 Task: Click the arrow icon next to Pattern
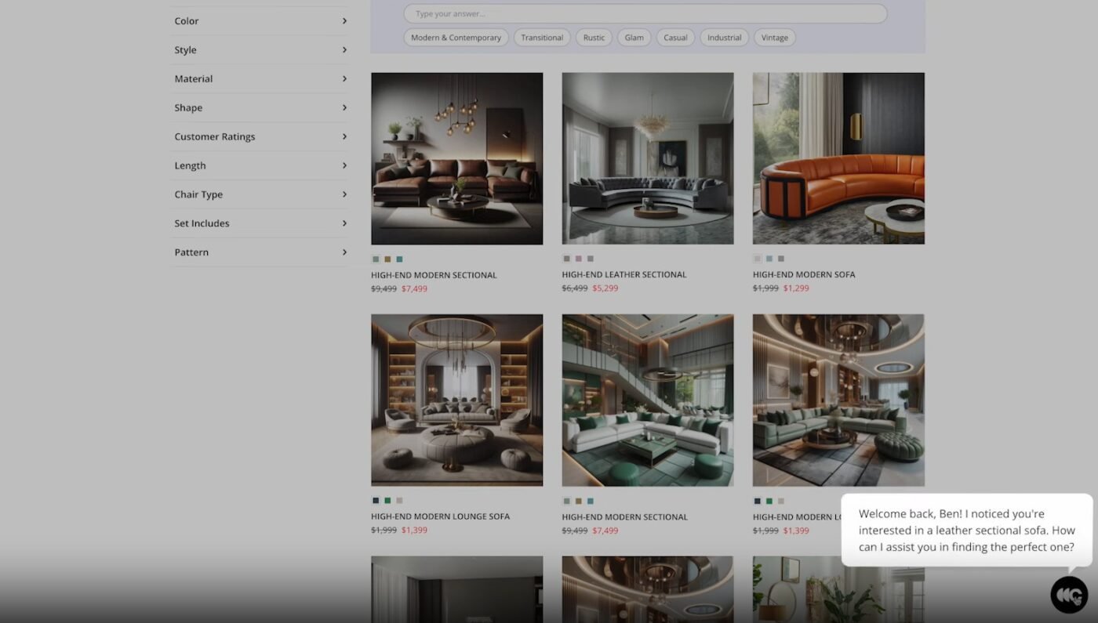tap(344, 252)
